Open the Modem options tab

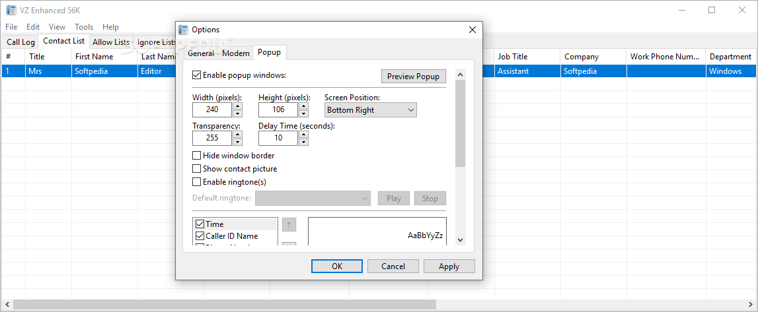[x=236, y=53]
